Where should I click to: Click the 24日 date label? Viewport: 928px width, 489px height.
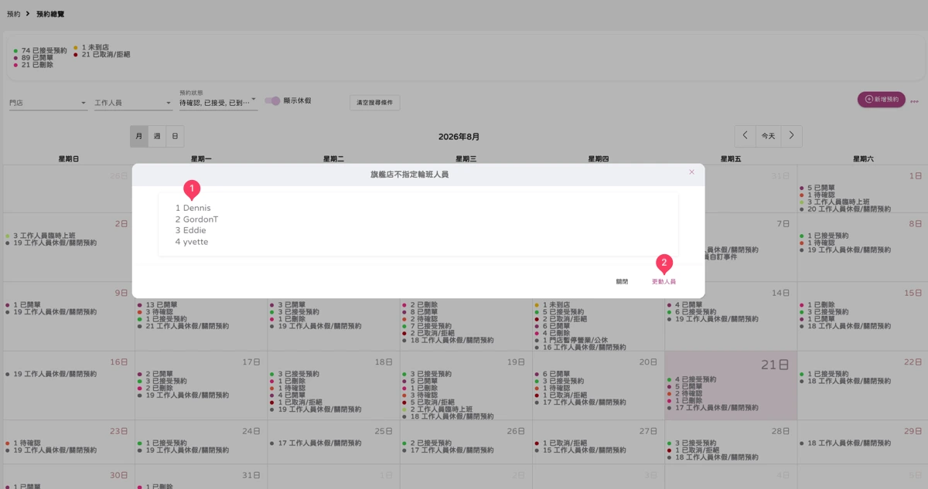251,432
